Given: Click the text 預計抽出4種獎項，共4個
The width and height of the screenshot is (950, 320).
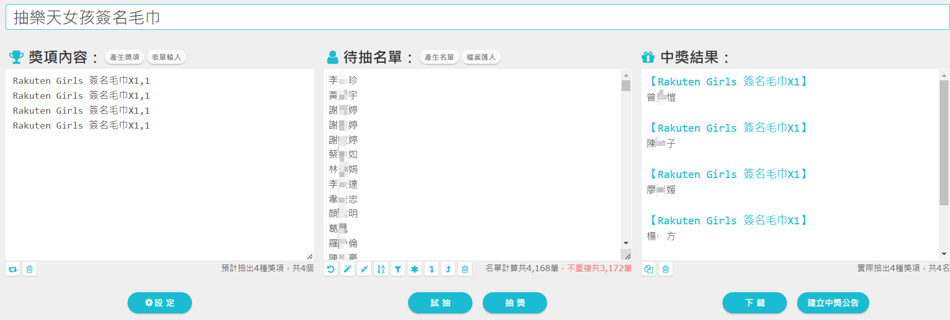Looking at the screenshot, I should click(268, 268).
